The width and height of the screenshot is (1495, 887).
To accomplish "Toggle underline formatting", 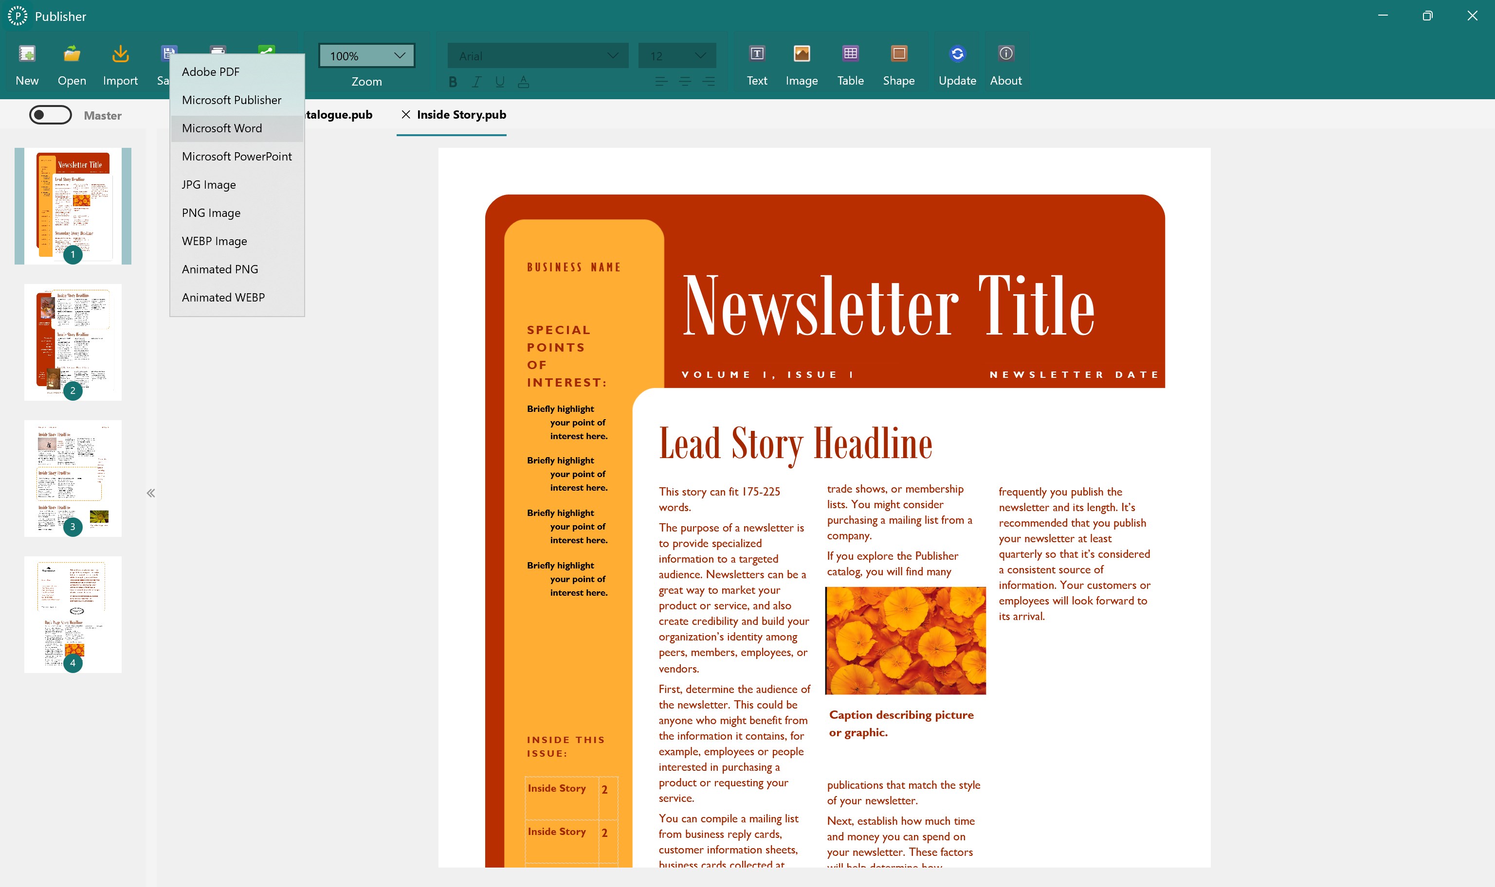I will pos(499,82).
